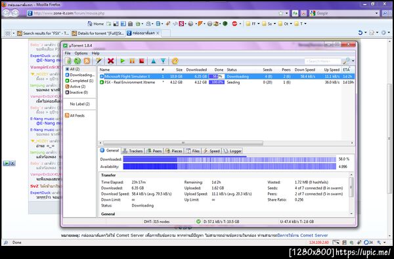Open T bookmarks folder in Firefox toolbar

(x=300, y=24)
